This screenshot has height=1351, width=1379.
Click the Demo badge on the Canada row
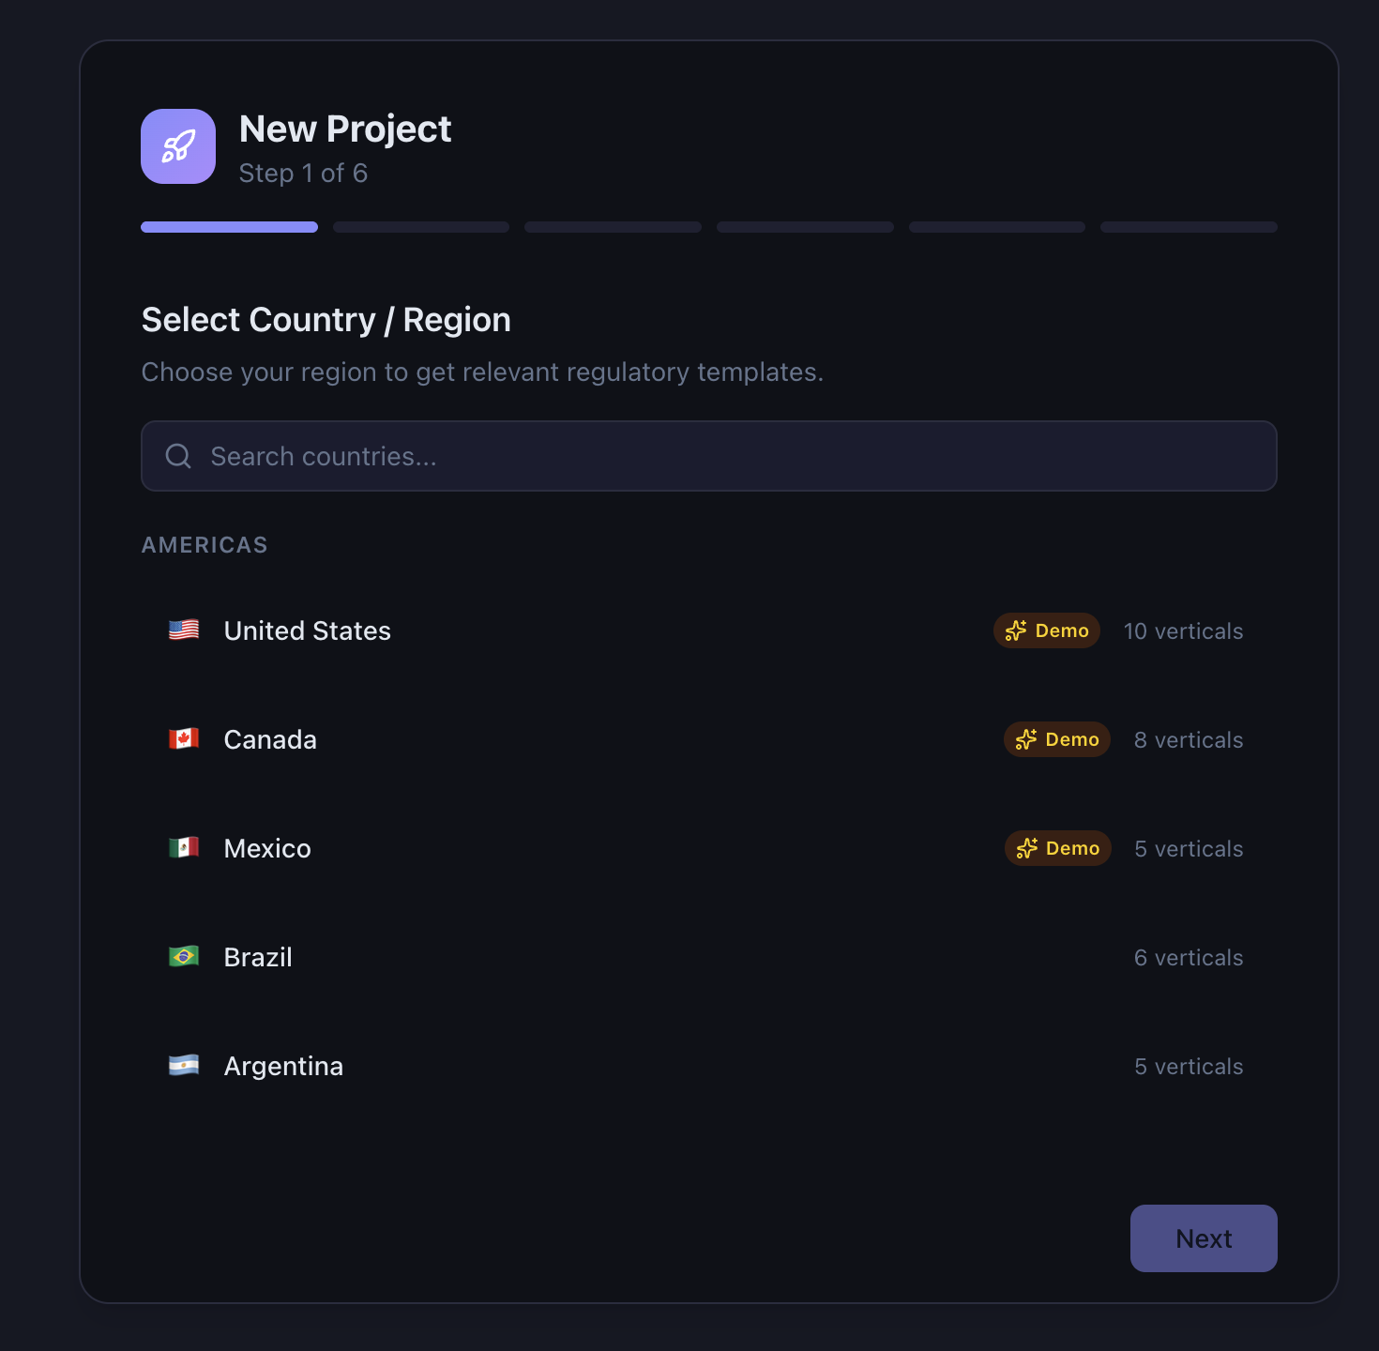[x=1056, y=739]
